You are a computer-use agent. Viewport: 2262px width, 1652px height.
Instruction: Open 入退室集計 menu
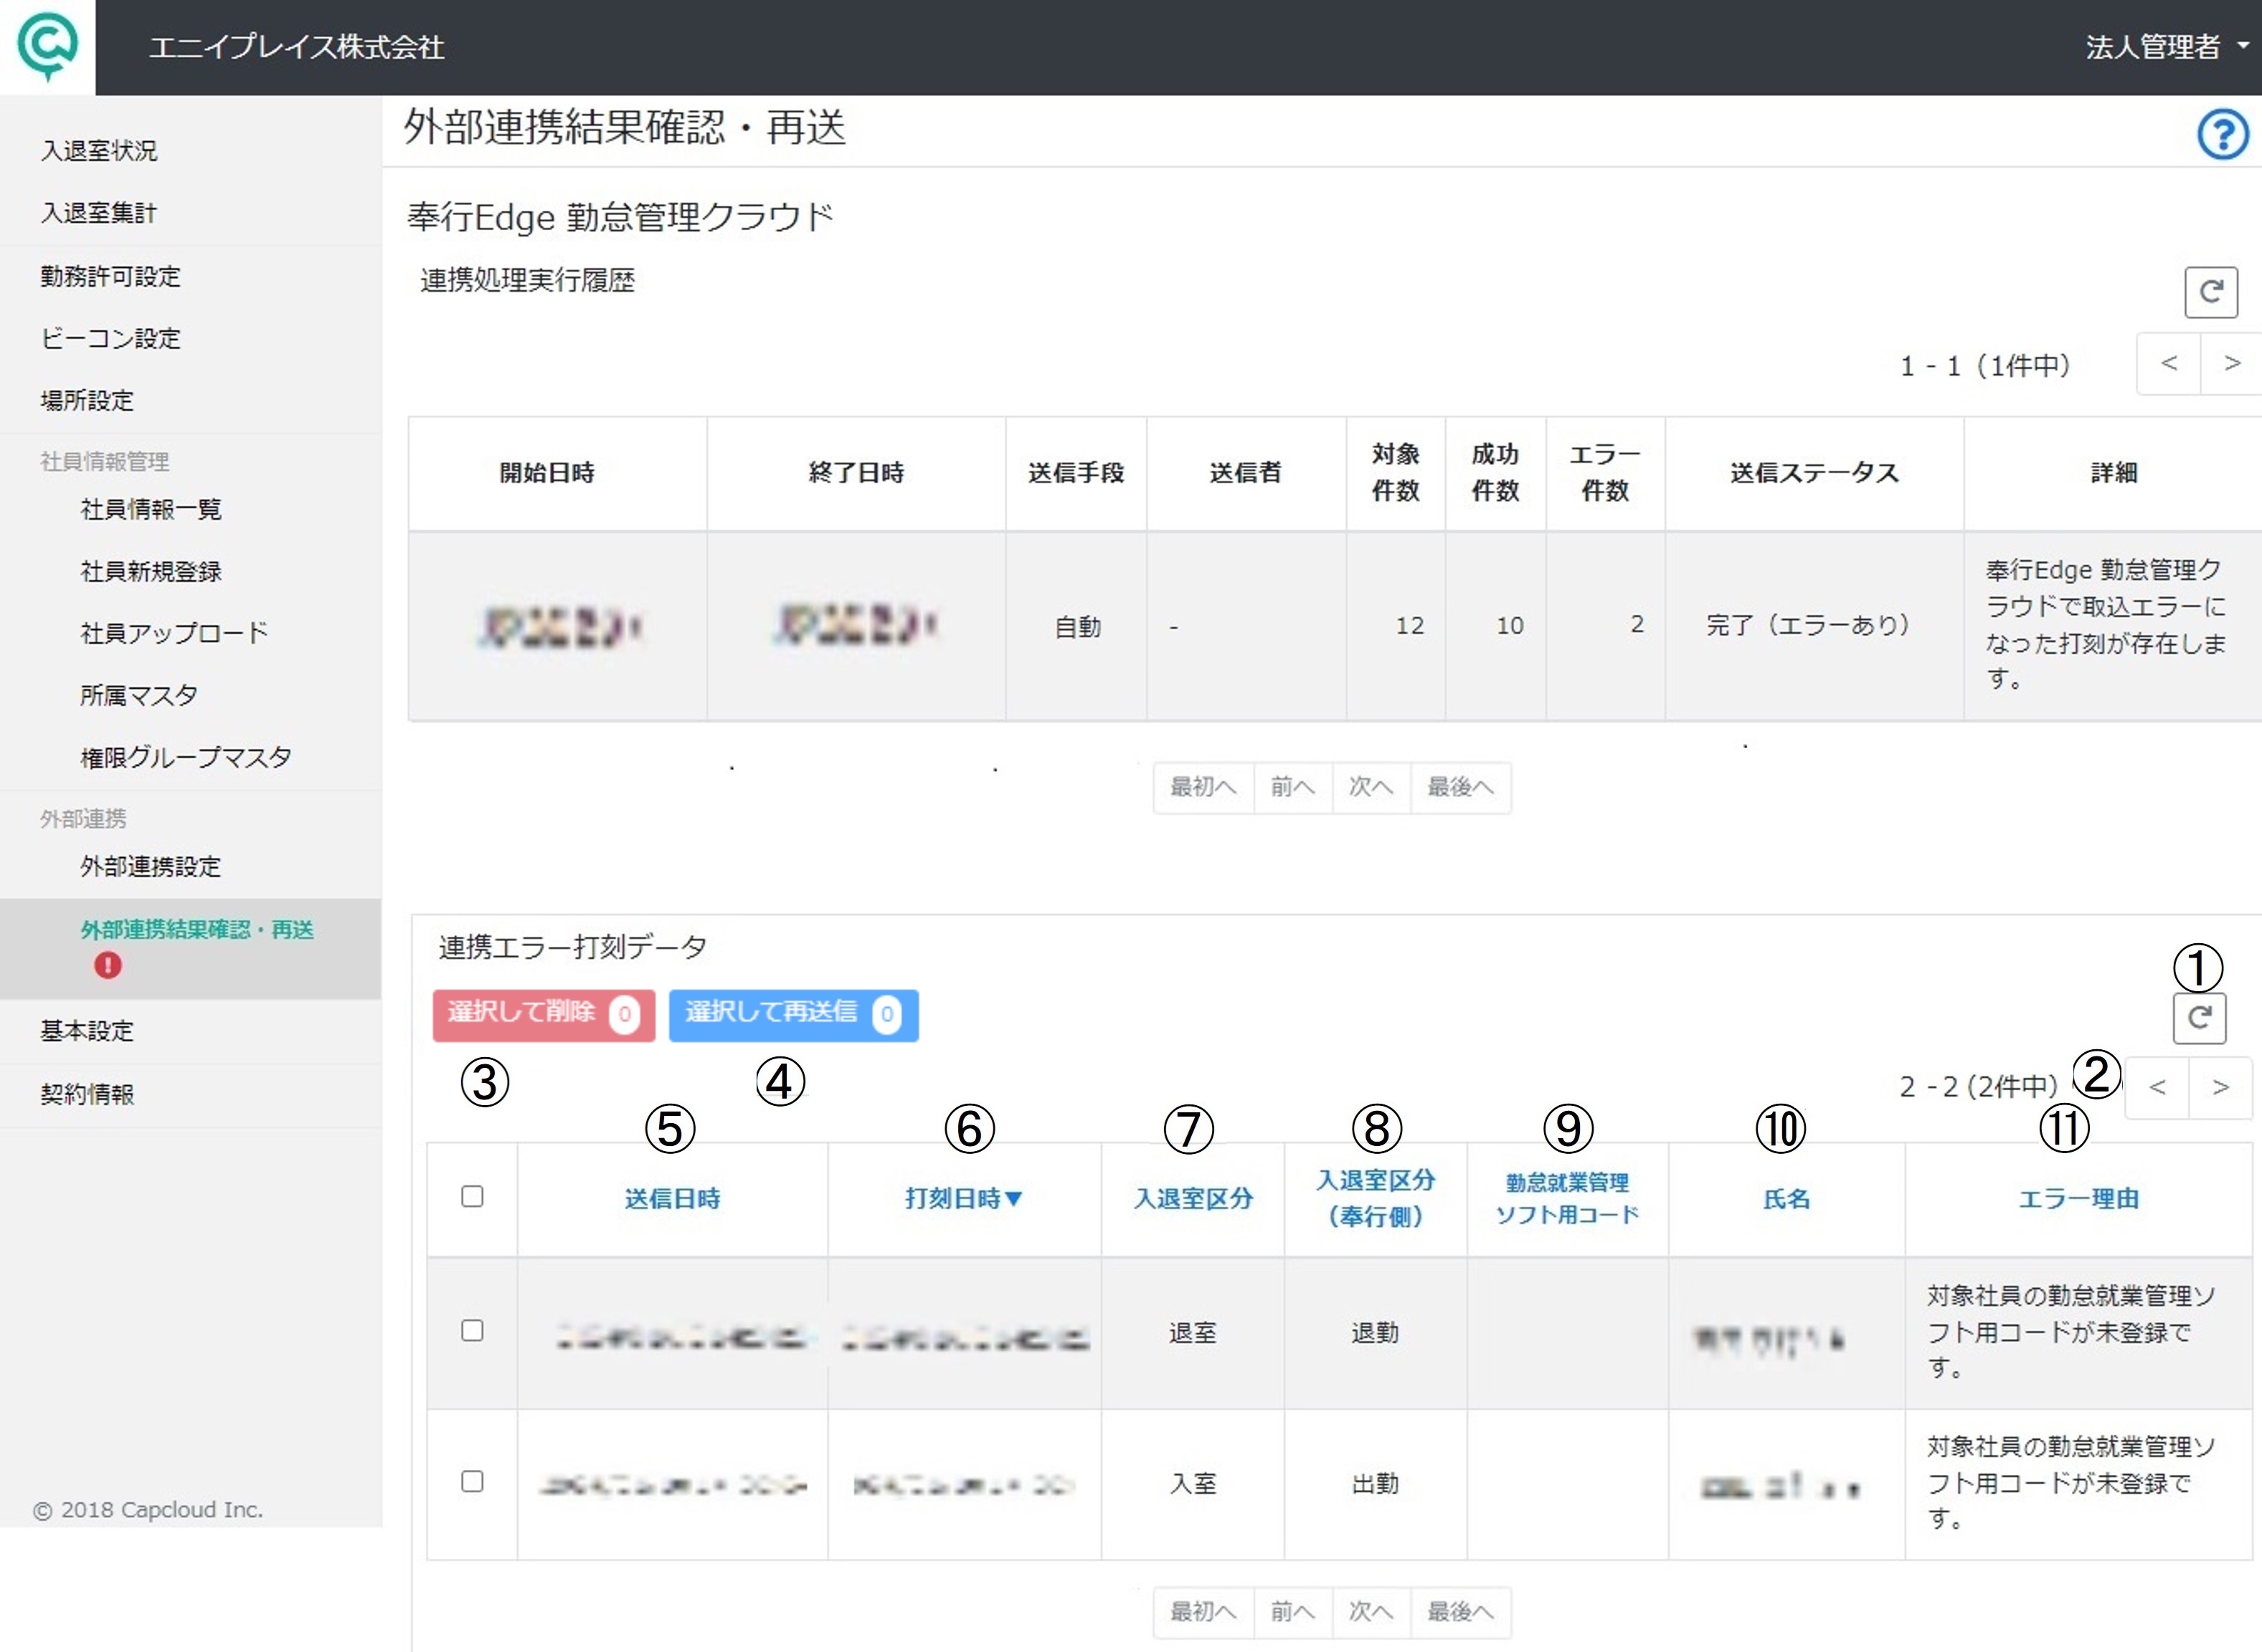click(99, 213)
